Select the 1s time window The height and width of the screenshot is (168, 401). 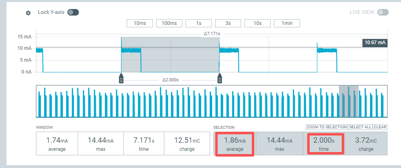click(x=199, y=23)
